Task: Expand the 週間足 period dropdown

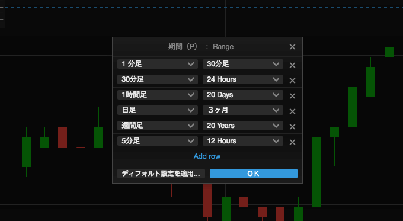Action: (158, 126)
